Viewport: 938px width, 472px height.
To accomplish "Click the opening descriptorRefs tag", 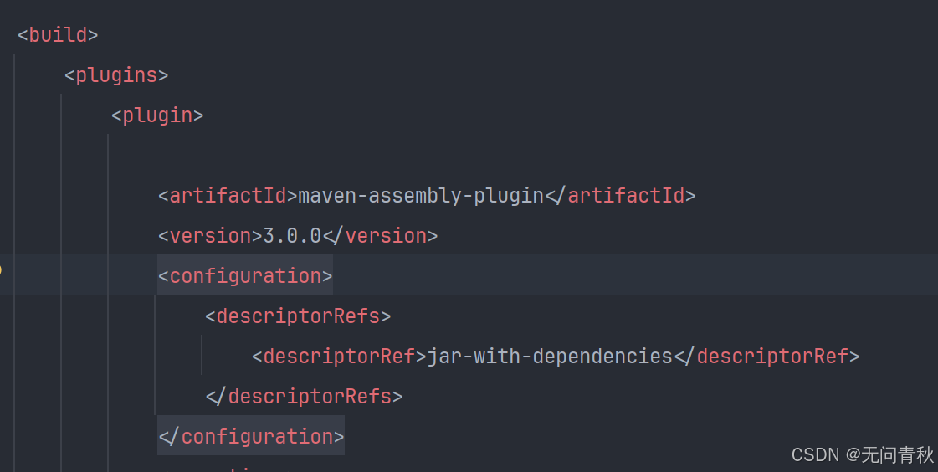I will [298, 316].
